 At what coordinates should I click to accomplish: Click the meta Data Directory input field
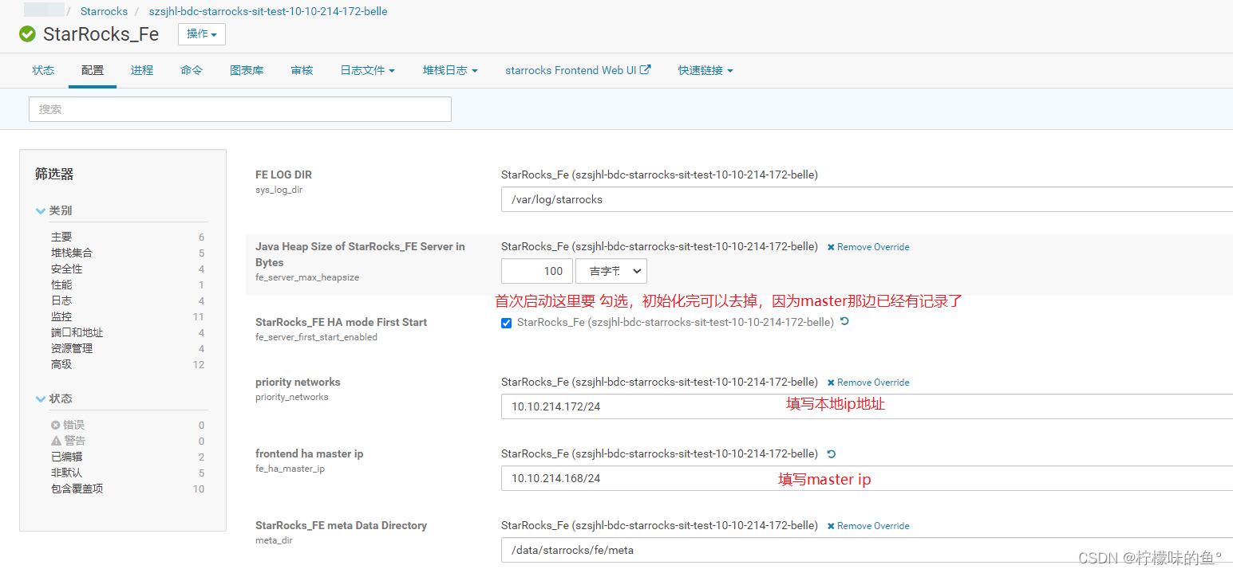(x=867, y=550)
